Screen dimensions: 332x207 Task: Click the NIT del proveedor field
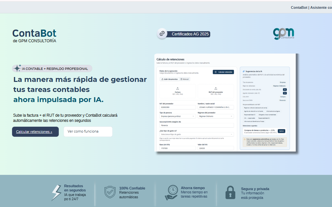(x=178, y=107)
